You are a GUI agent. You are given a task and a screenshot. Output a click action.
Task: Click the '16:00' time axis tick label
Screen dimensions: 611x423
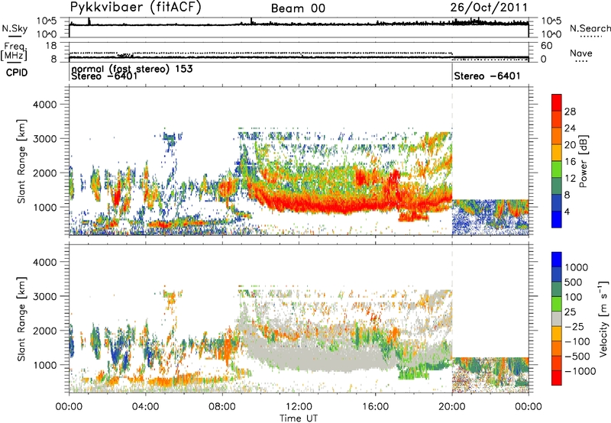[375, 407]
